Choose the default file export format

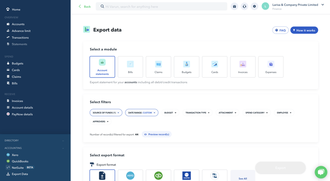click(102, 175)
